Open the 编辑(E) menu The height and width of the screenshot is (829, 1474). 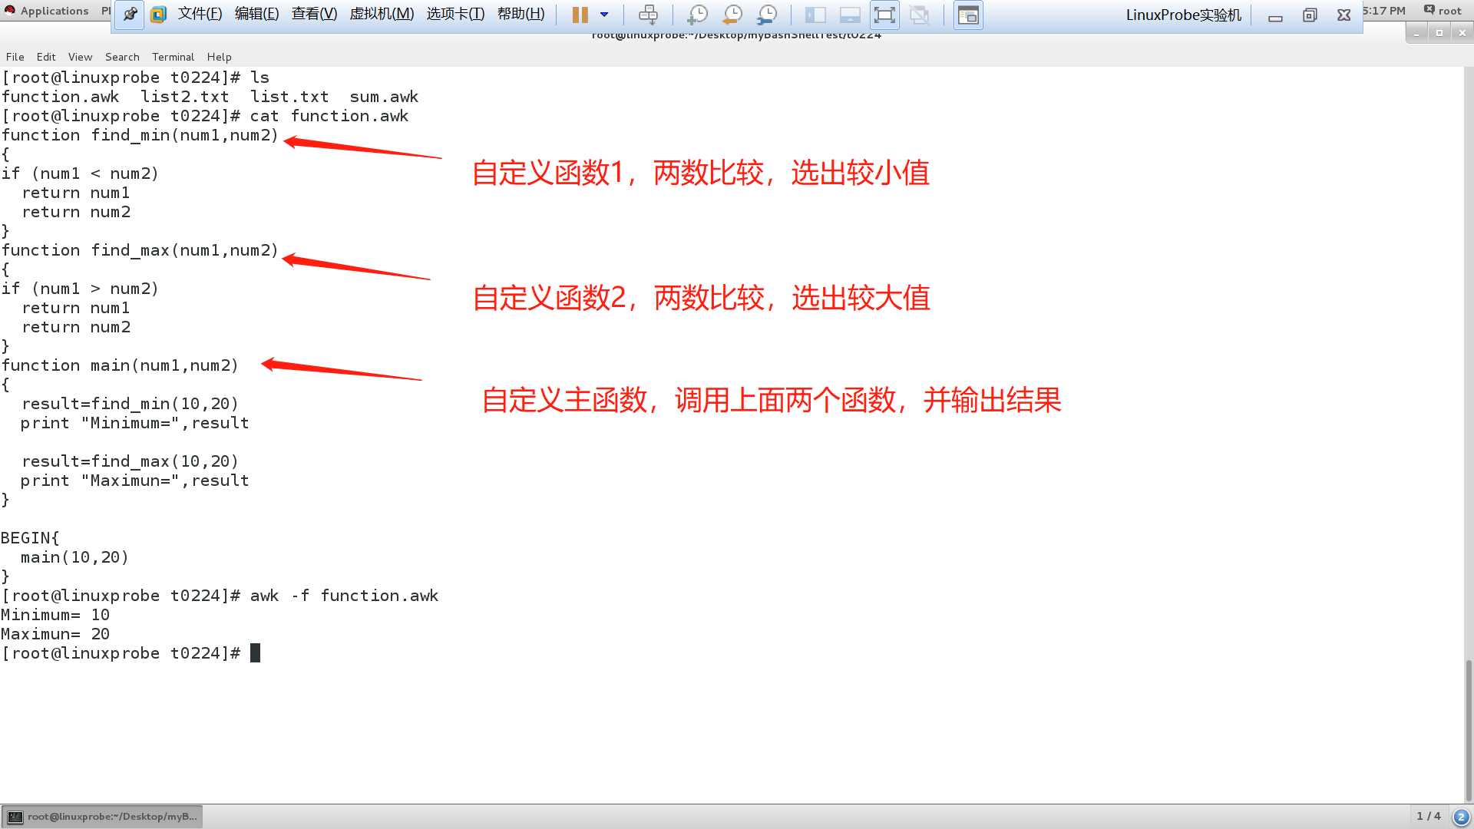256,14
